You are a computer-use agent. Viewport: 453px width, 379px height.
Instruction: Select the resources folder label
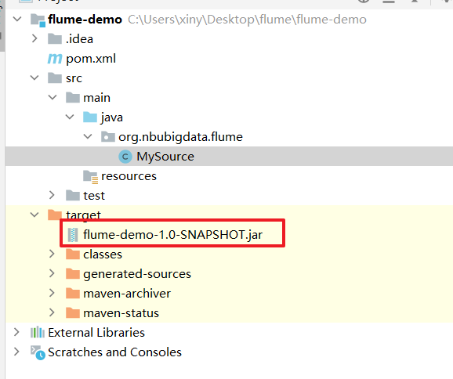[129, 176]
